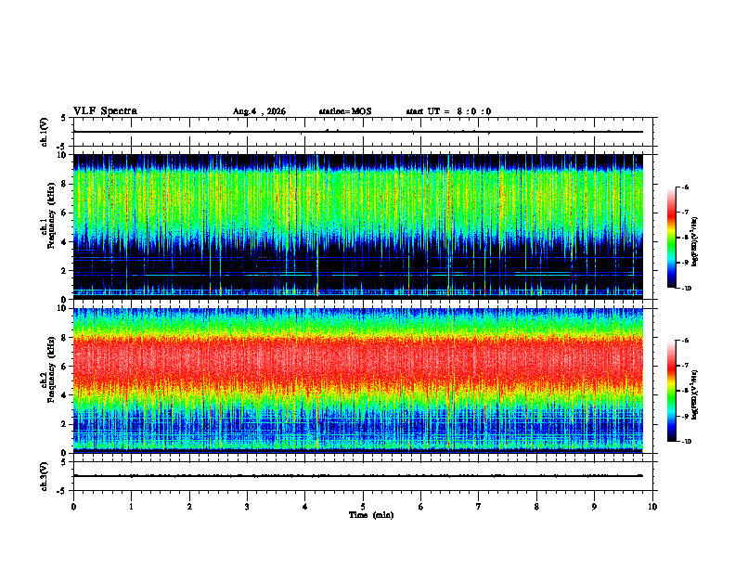Click the "-7" tick on the ch.2 colorbar
This screenshot has height=568, width=735.
[x=685, y=366]
